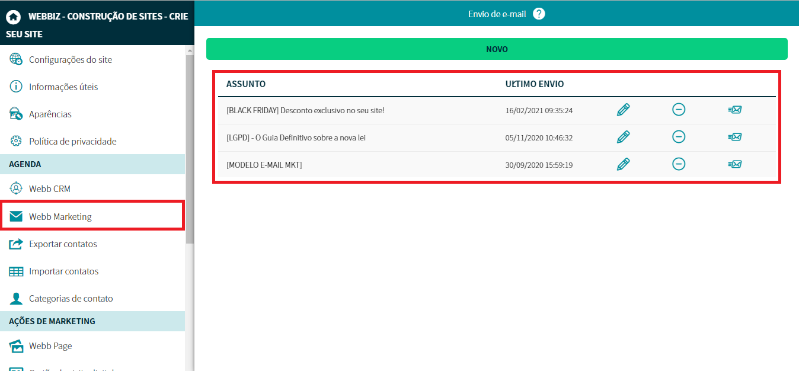Go to Informações úteis
Viewport: 799px width, 371px height.
(63, 87)
